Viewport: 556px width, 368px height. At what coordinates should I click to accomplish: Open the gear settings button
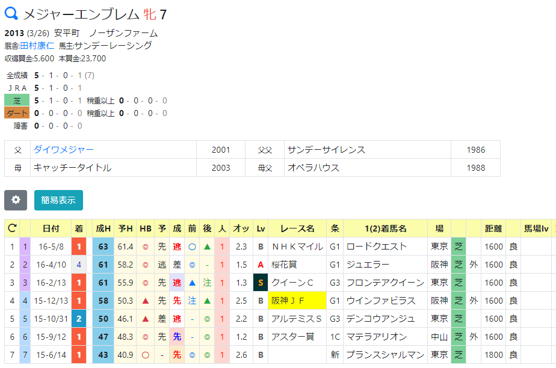tap(16, 200)
